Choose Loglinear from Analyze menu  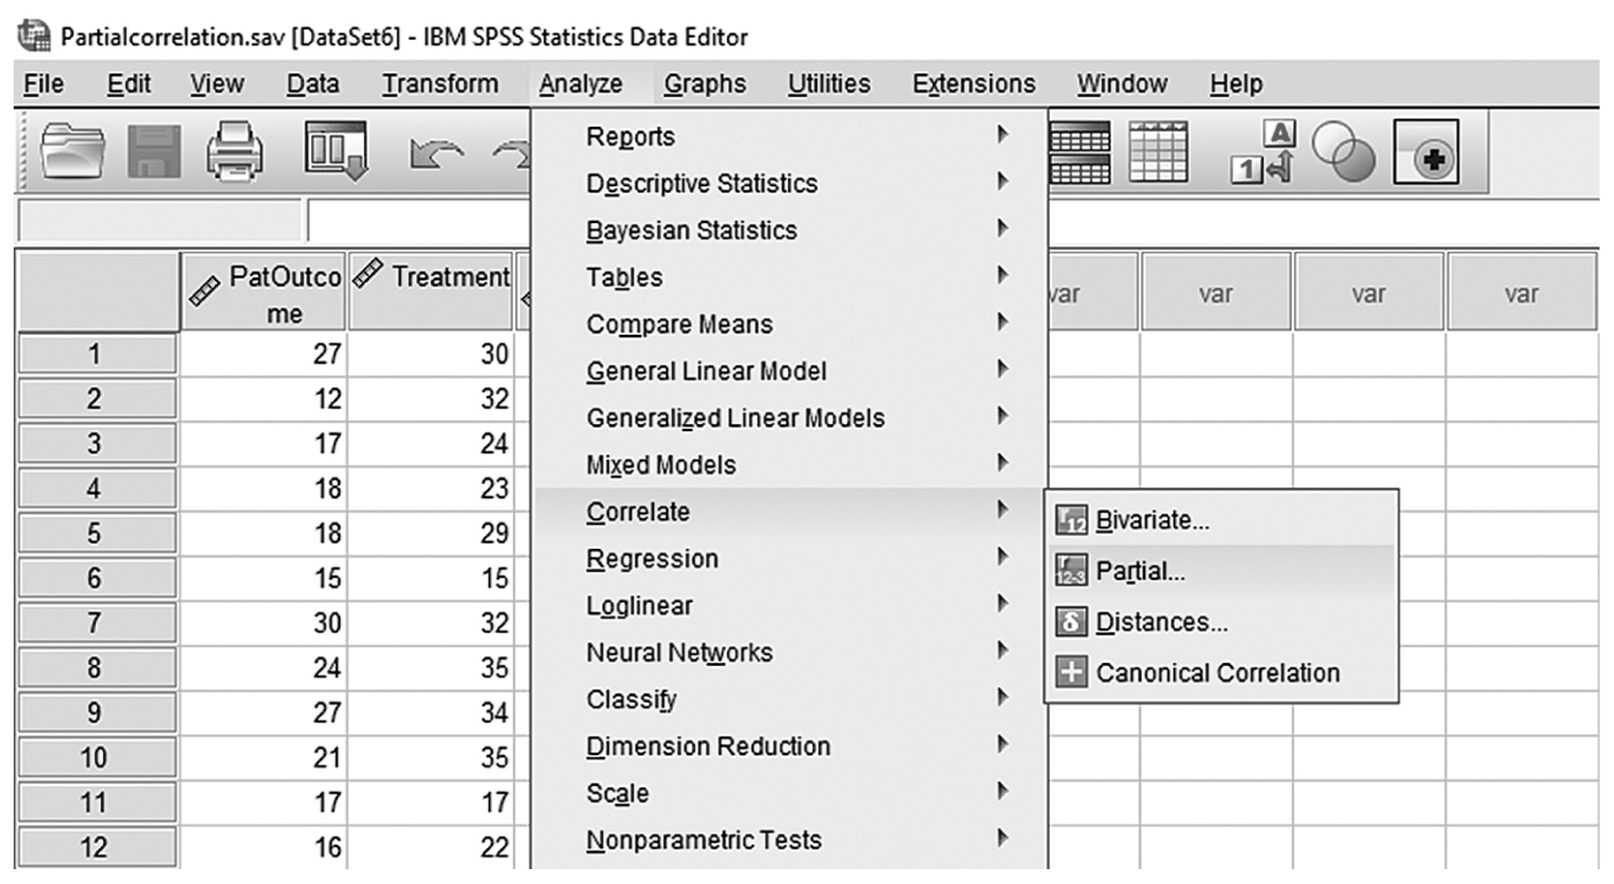click(789, 606)
